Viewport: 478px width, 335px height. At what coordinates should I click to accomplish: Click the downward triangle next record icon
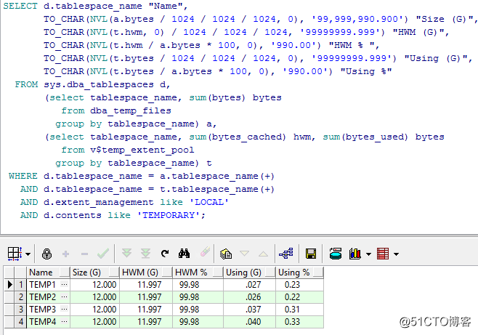pyautogui.click(x=245, y=254)
